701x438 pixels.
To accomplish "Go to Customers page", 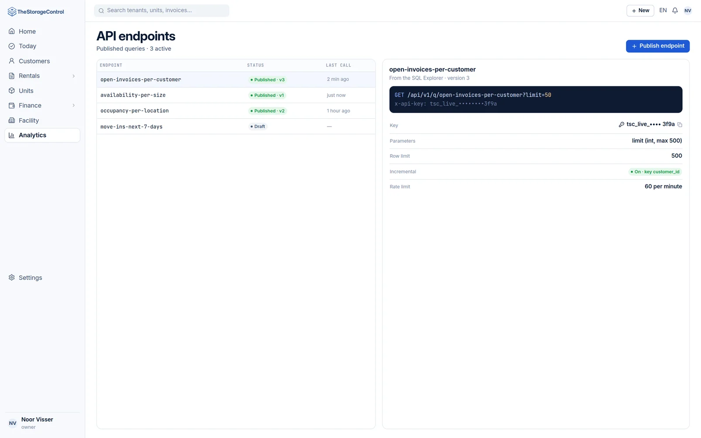I will point(42,61).
